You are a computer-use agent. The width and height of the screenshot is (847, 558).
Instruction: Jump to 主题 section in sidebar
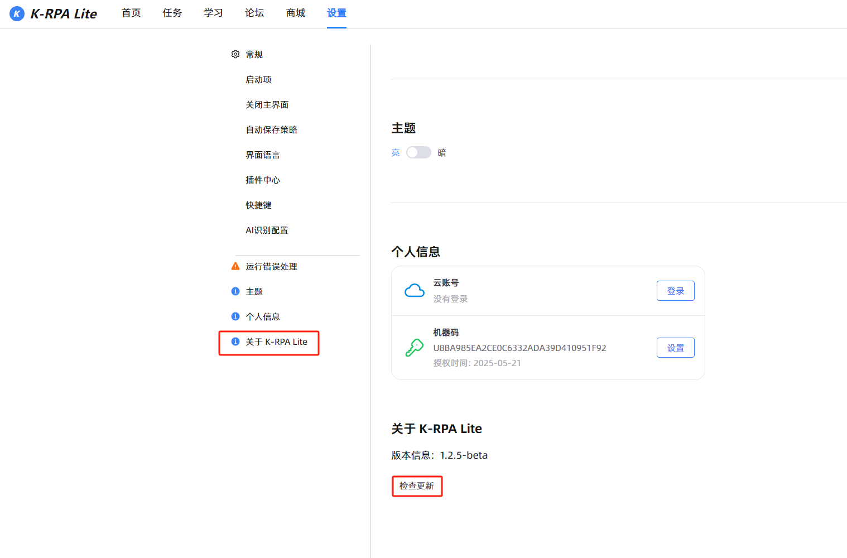(254, 291)
